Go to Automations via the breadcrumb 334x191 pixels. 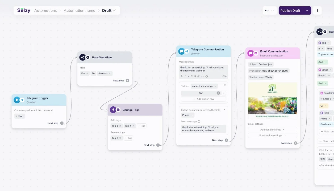click(x=45, y=10)
